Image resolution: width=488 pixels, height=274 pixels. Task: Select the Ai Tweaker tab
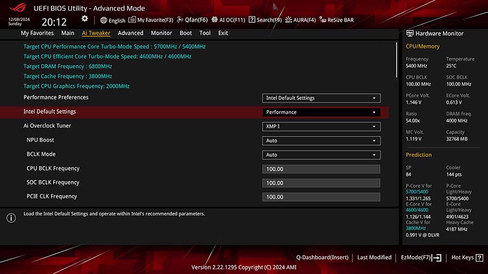pos(96,33)
